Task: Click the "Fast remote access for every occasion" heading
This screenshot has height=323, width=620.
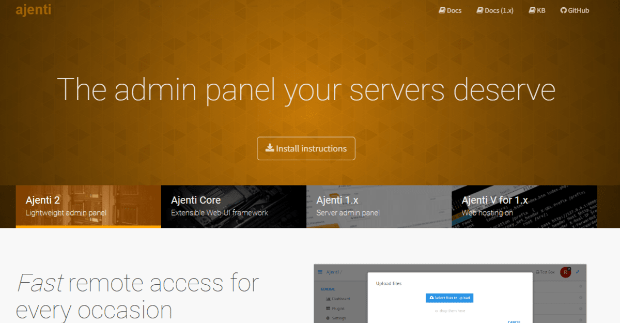Action: [137, 296]
